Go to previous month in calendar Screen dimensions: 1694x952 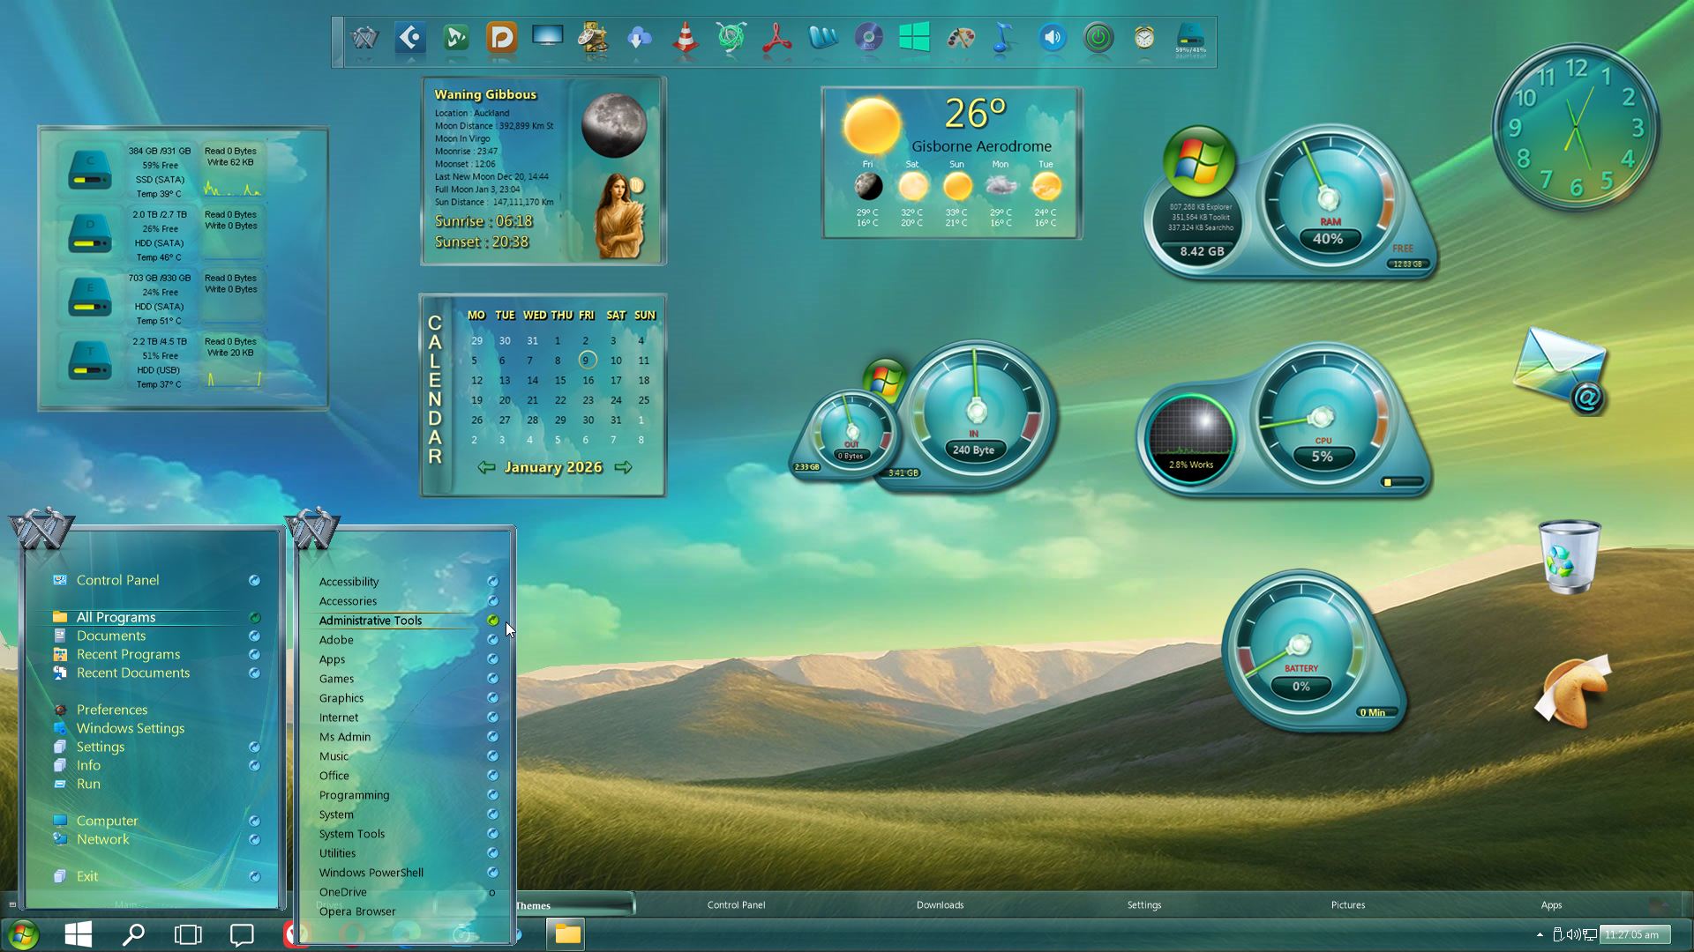485,467
